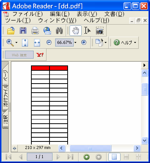Click the 66.67% zoom field

click(x=64, y=42)
